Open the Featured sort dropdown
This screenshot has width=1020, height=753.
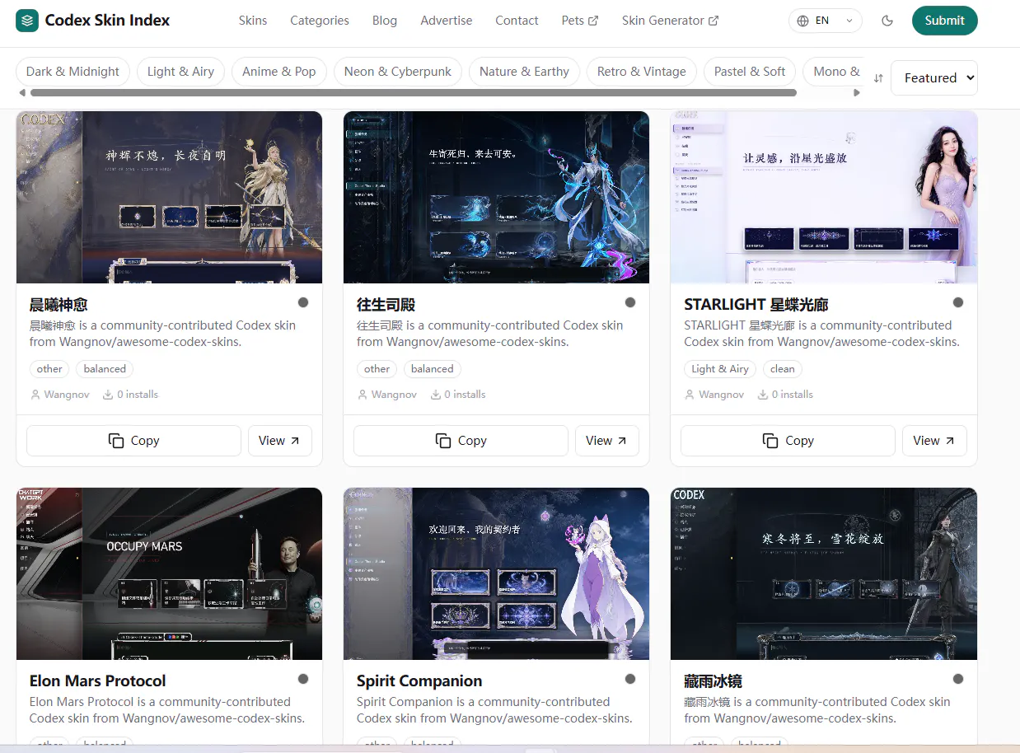click(x=934, y=77)
